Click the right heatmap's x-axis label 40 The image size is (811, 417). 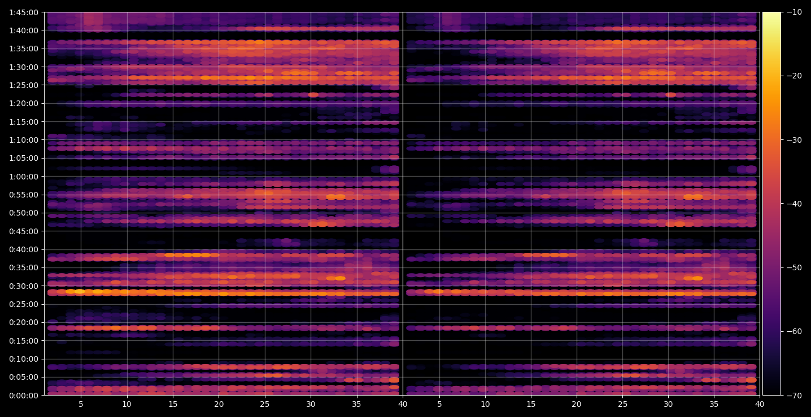click(760, 405)
